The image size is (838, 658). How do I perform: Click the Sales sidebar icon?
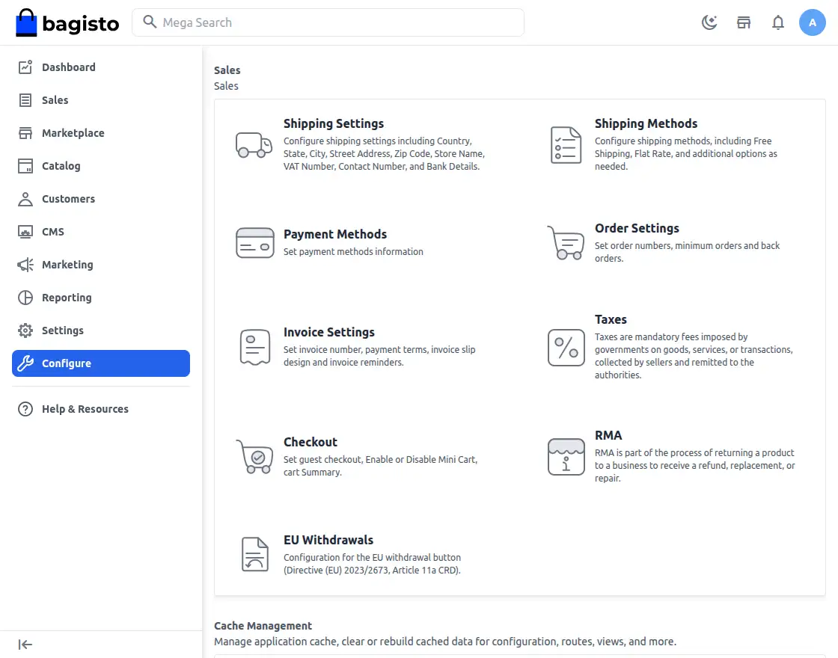(x=25, y=100)
